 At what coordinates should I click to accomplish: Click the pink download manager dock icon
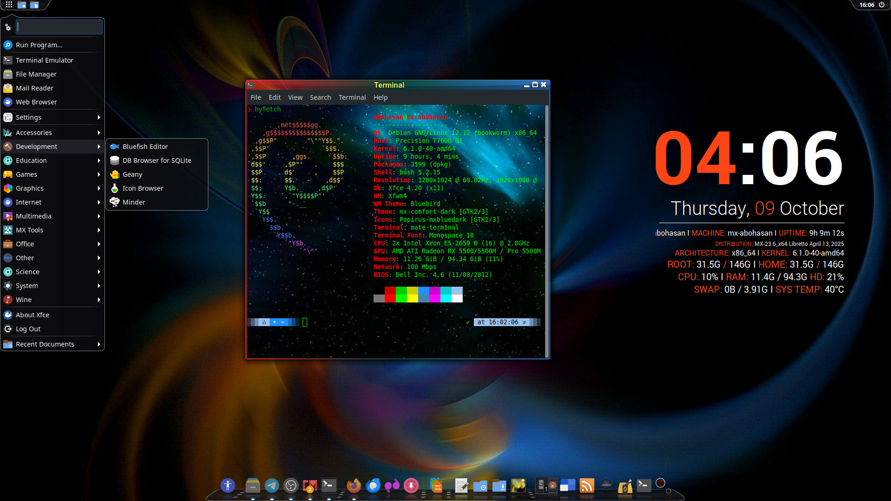point(411,486)
